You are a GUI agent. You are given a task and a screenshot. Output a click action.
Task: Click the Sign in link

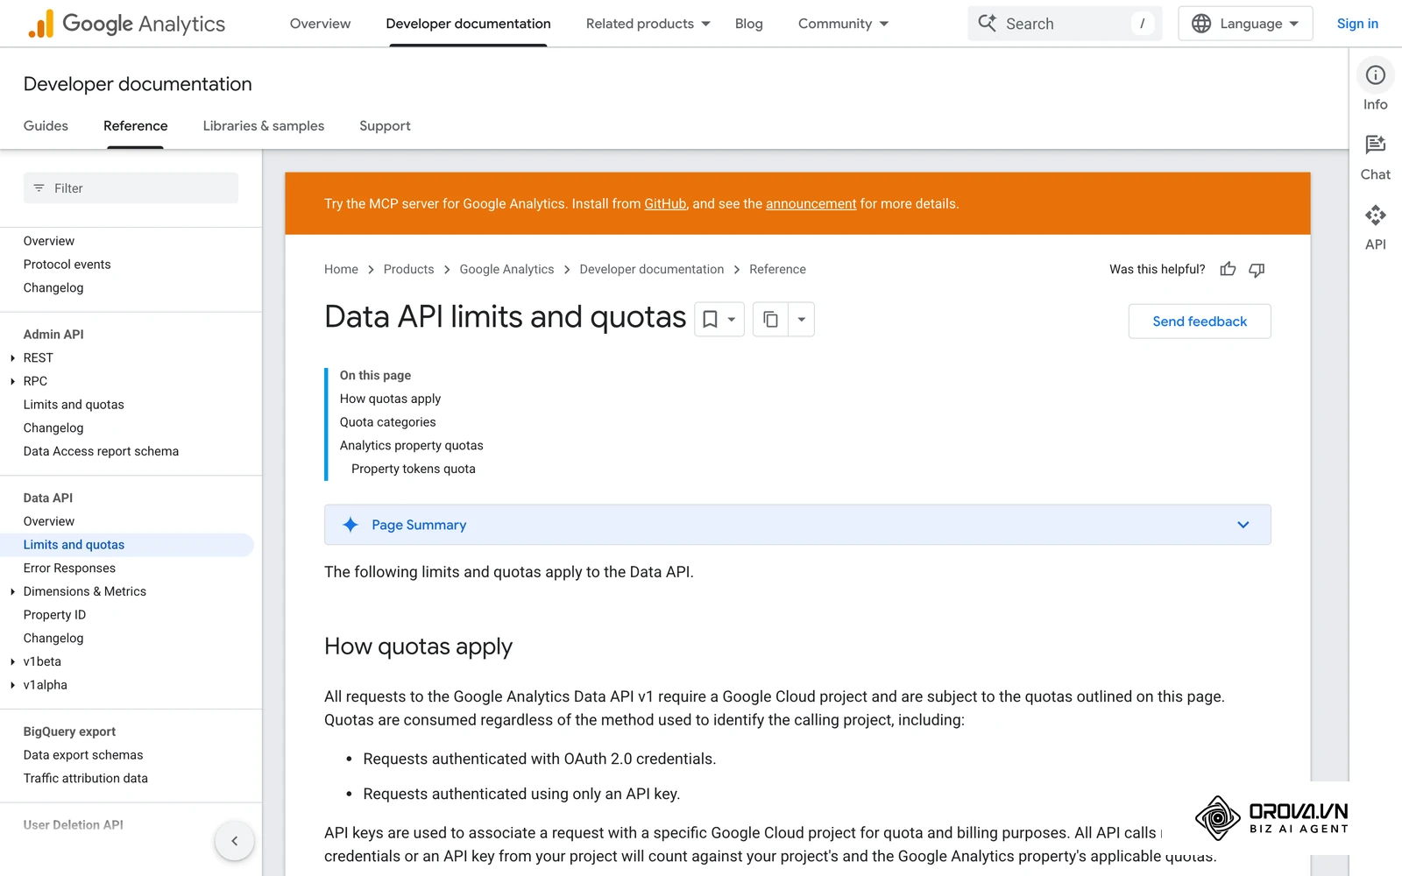pos(1357,24)
